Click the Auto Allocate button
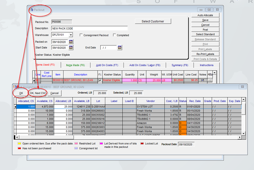The image size is (254, 170). [x=205, y=15]
